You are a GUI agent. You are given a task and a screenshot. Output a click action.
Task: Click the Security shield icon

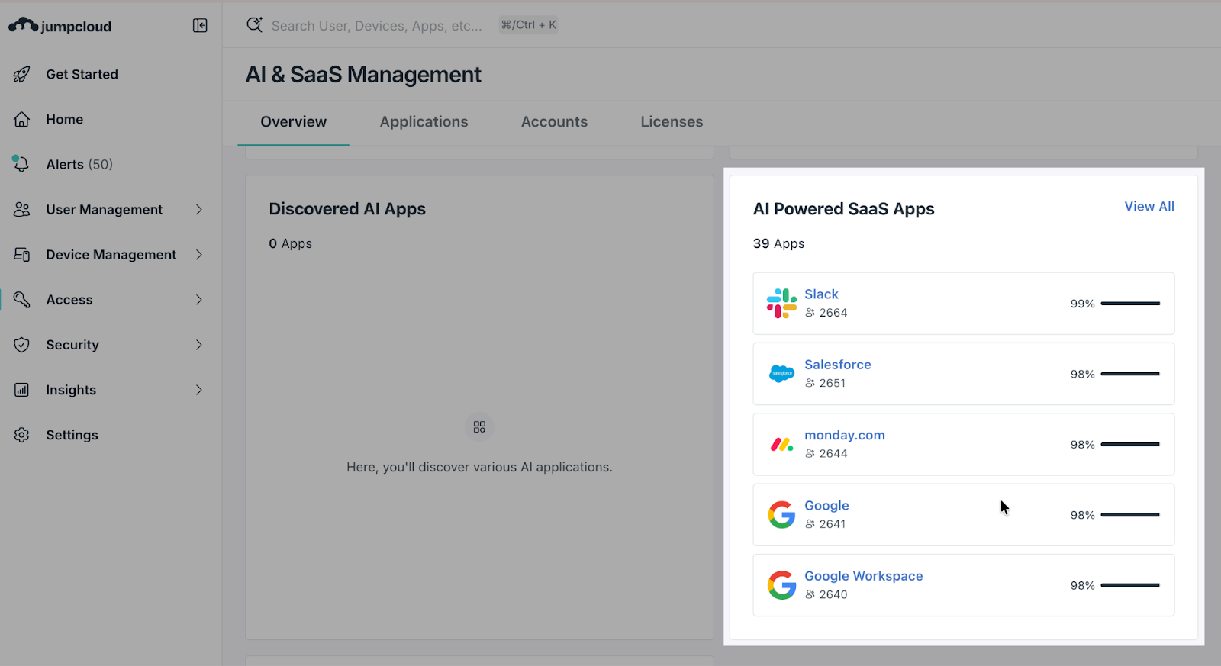pos(22,345)
